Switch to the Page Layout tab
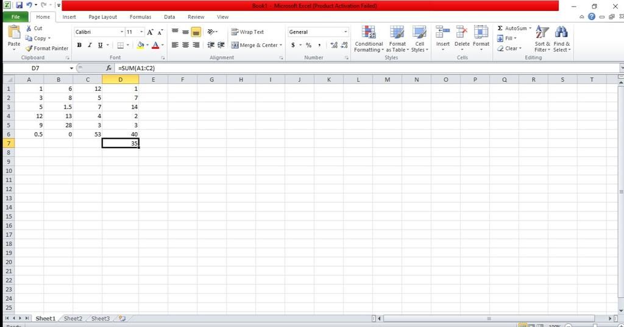Image resolution: width=624 pixels, height=327 pixels. (x=102, y=16)
